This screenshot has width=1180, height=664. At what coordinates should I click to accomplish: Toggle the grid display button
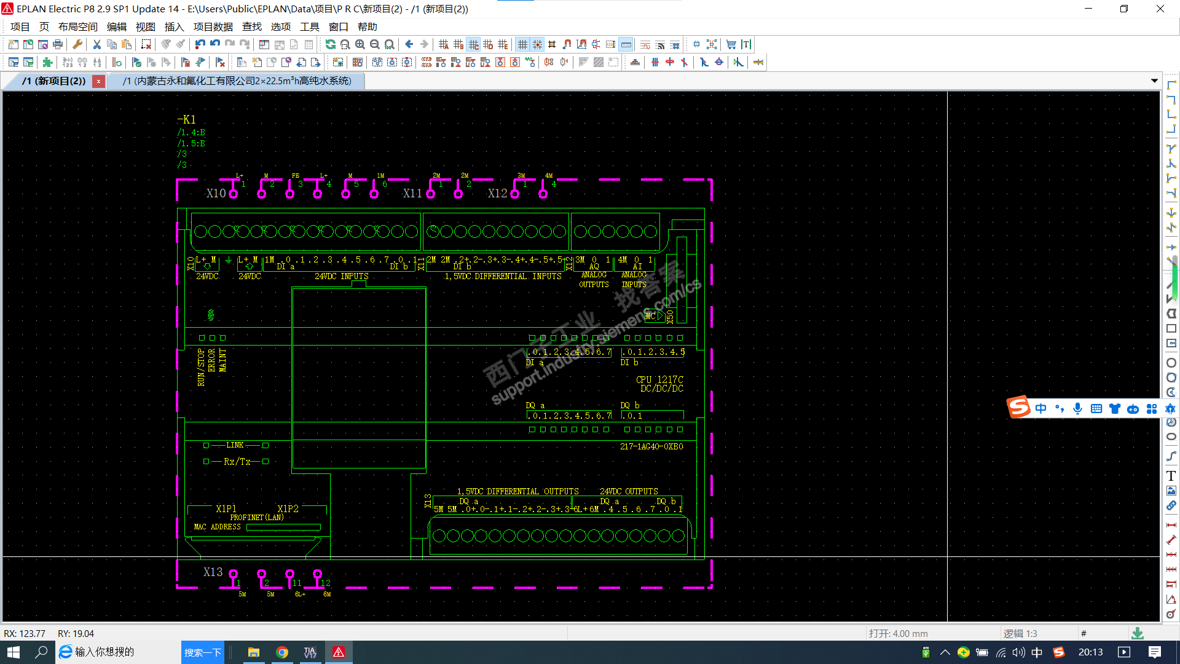(522, 44)
